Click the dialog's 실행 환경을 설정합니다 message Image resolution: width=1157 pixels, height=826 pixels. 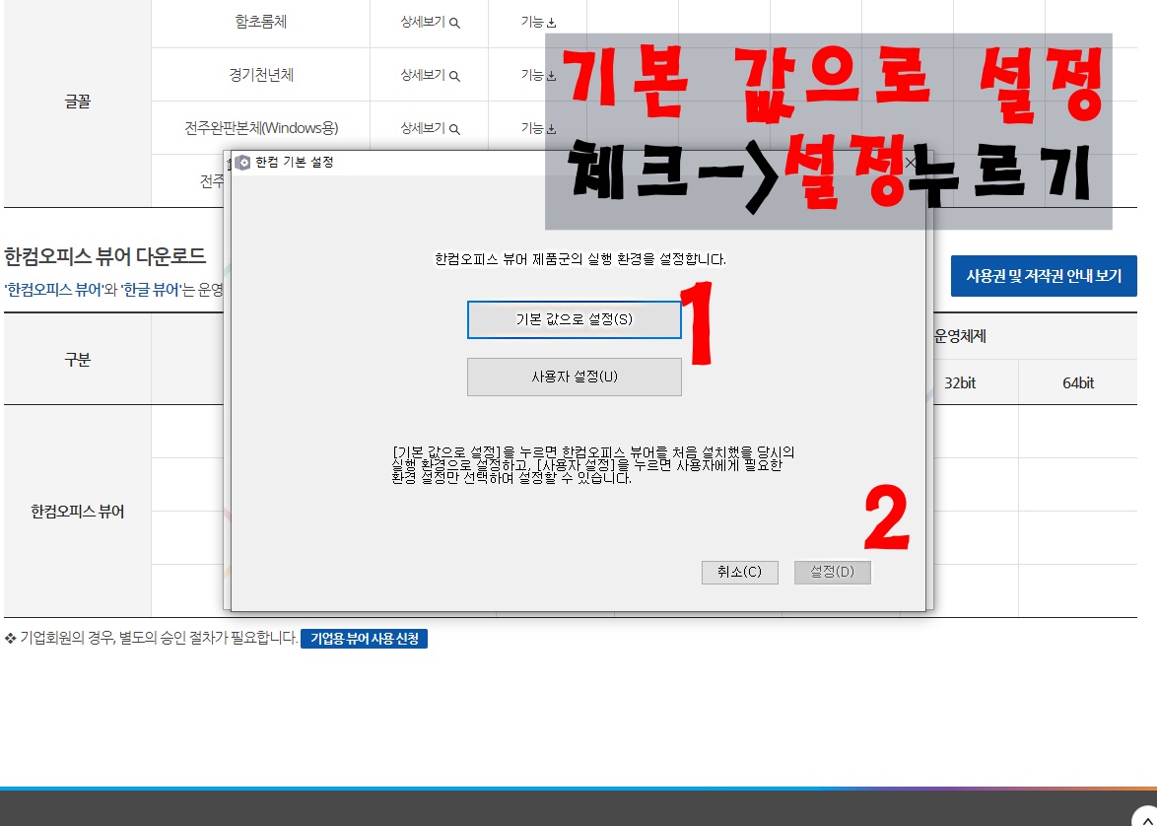pos(579,260)
